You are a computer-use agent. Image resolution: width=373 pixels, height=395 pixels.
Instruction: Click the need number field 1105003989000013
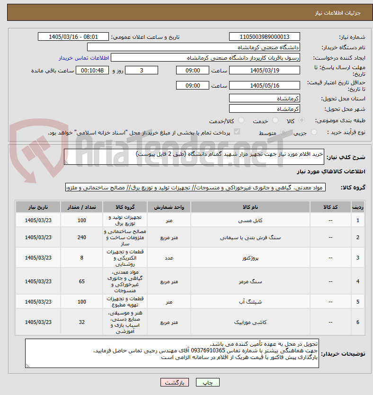(265, 37)
